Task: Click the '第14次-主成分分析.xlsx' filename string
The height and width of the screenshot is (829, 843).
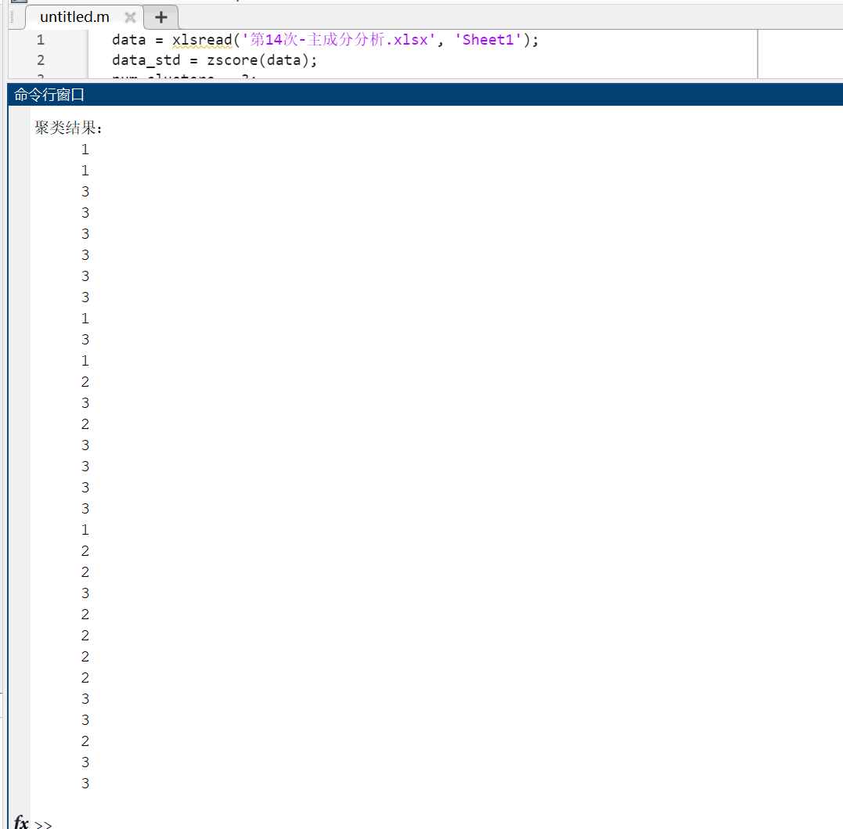Action: 339,40
